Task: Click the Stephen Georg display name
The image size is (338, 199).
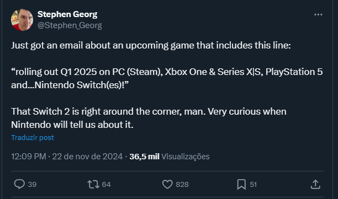Action: 67,14
